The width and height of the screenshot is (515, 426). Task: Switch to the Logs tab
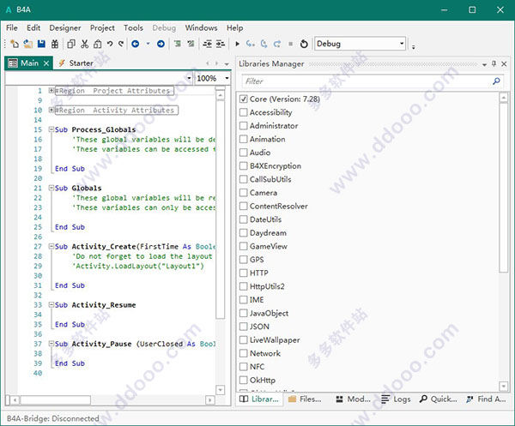(396, 399)
